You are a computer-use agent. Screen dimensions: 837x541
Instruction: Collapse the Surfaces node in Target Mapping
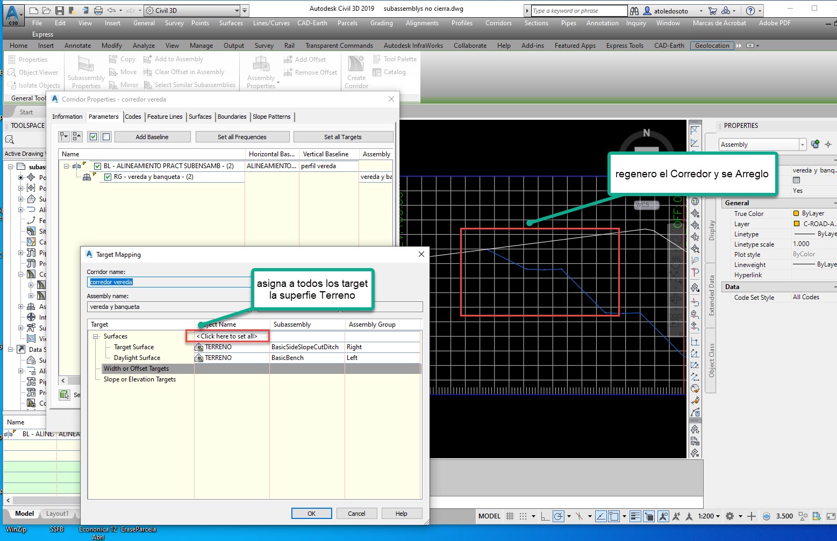tap(96, 337)
